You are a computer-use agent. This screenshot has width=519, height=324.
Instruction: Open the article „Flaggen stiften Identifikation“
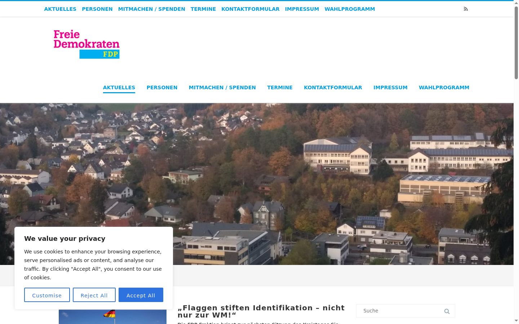coord(261,311)
